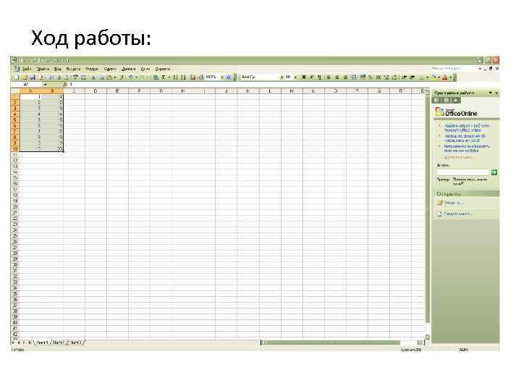Click the red Permission toolbar icon
The height and width of the screenshot is (391, 521).
(x=41, y=77)
